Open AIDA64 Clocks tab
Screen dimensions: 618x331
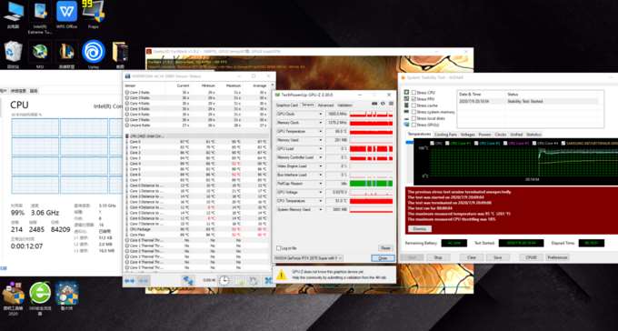[500, 135]
